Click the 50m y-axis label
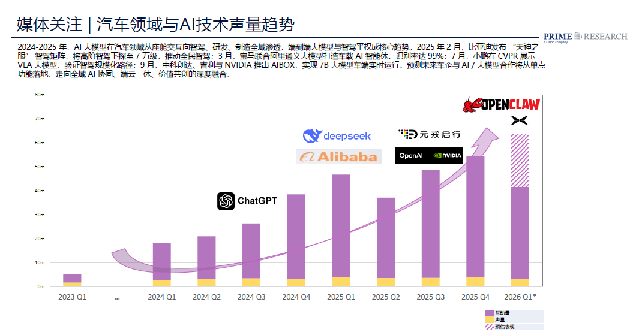Image resolution: width=642 pixels, height=332 pixels. pos(40,167)
